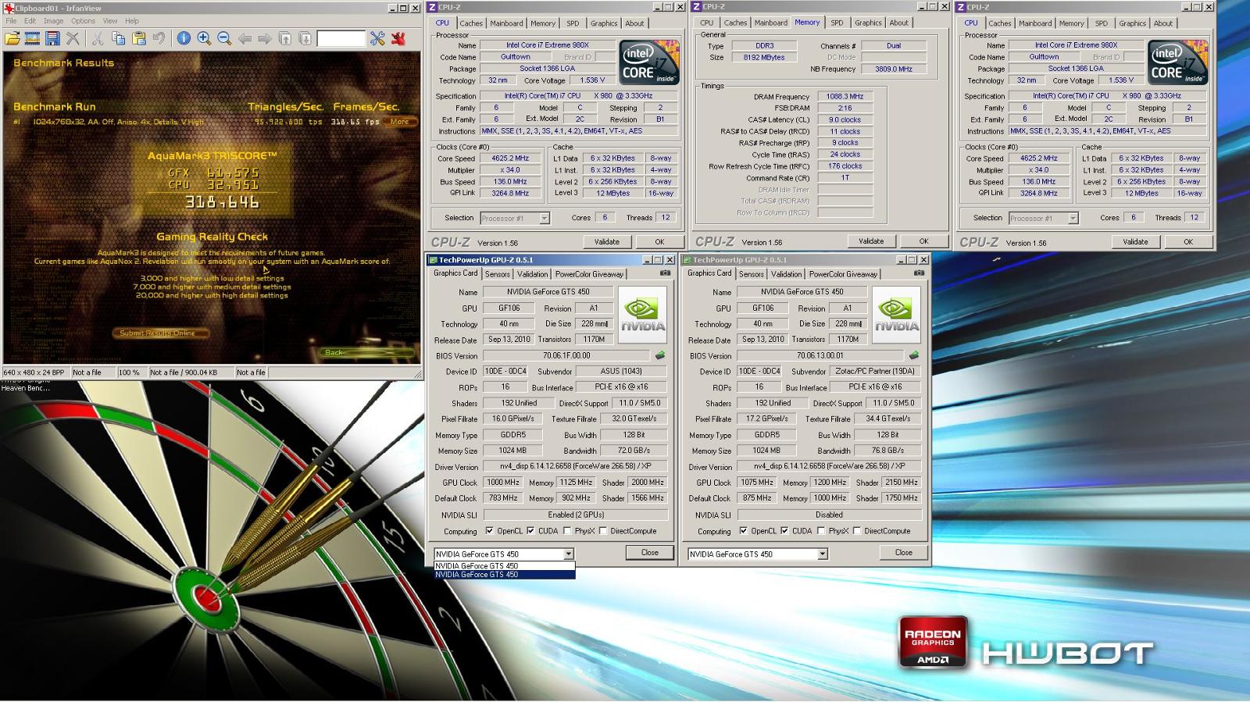The image size is (1250, 702).
Task: Open Image menu in IrfanView
Action: click(53, 21)
